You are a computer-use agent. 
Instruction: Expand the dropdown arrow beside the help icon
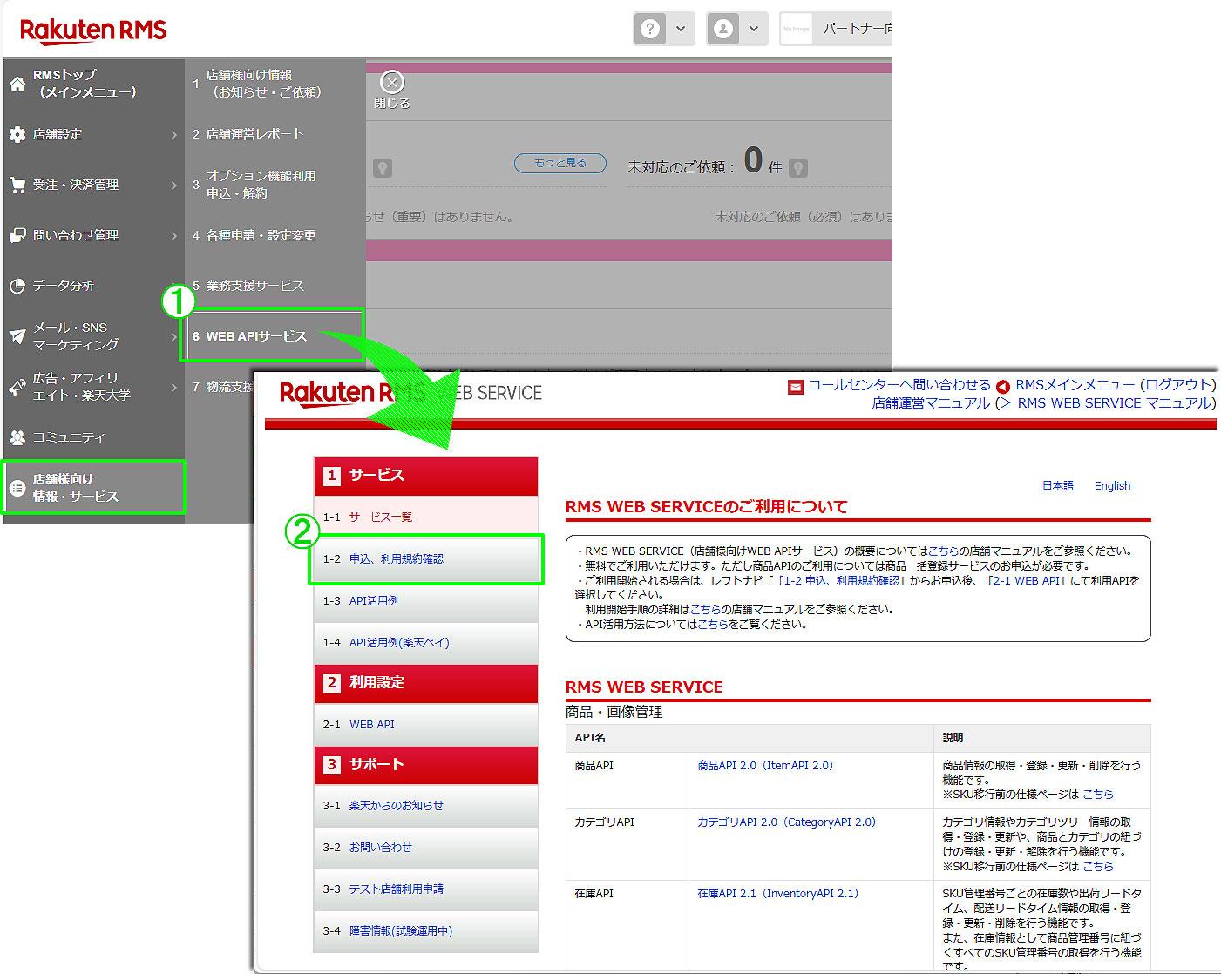tap(681, 29)
